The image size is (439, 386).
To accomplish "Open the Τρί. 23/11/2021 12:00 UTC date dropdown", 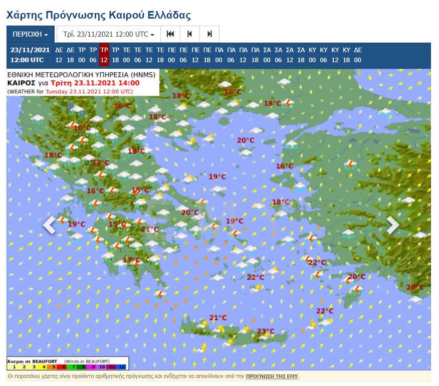I will tap(109, 34).
